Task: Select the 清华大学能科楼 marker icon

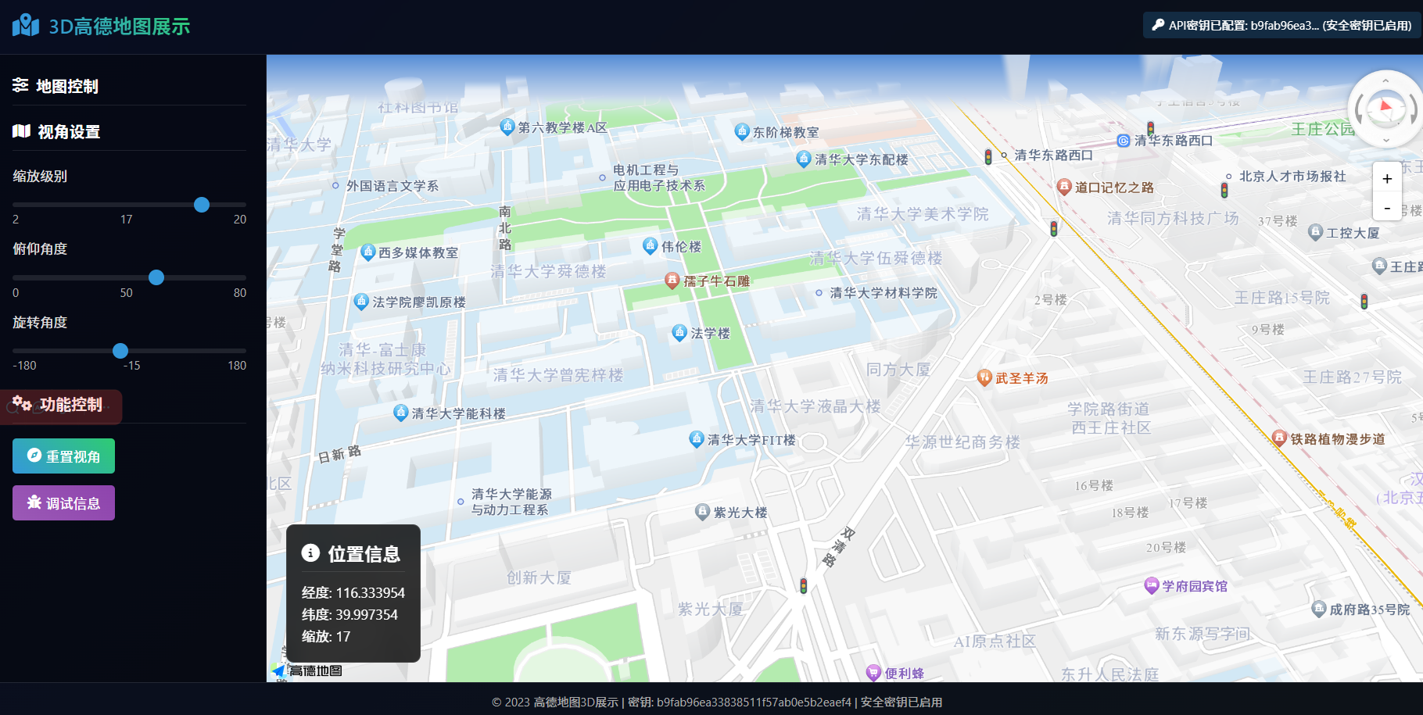Action: point(401,412)
